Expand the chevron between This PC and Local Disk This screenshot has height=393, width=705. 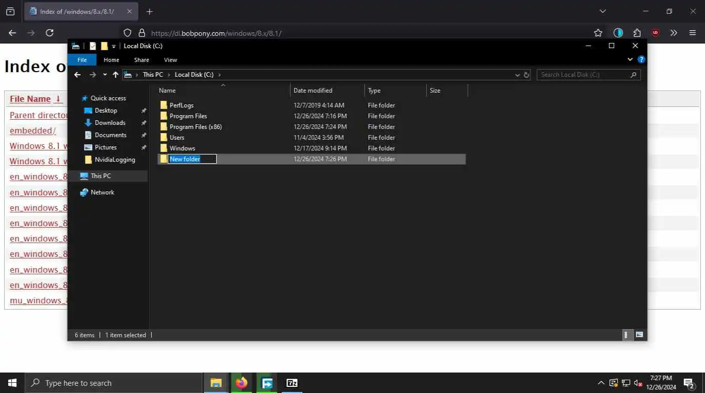pos(169,75)
